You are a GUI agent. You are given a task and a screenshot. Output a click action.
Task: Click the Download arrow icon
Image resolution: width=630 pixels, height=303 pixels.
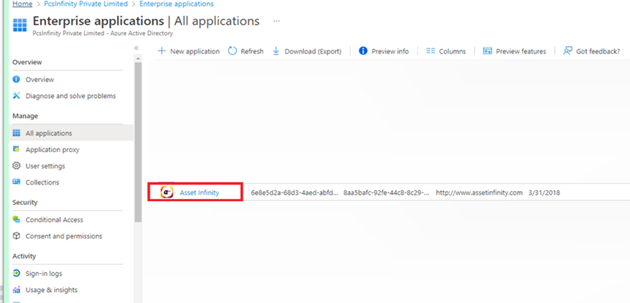pyautogui.click(x=276, y=51)
